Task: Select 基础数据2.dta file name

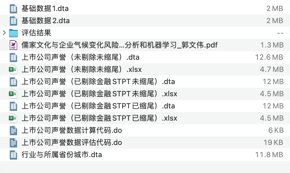Action: 45,21
